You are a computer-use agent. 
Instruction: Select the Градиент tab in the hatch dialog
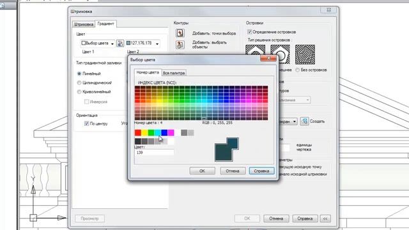(x=105, y=24)
